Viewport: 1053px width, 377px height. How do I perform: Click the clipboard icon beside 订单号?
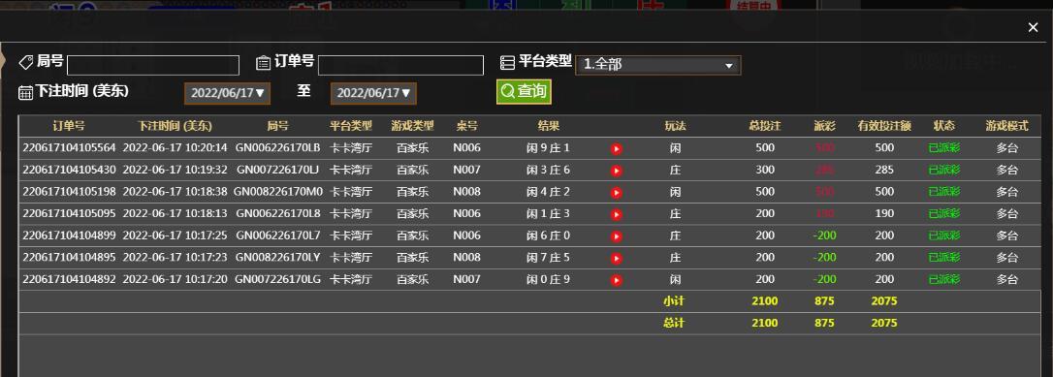point(264,63)
